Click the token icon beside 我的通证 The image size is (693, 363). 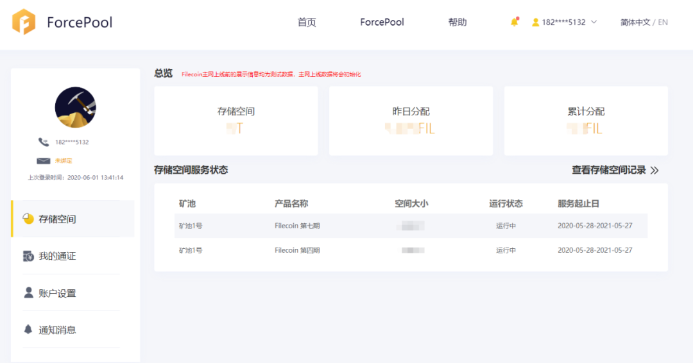[x=28, y=256]
